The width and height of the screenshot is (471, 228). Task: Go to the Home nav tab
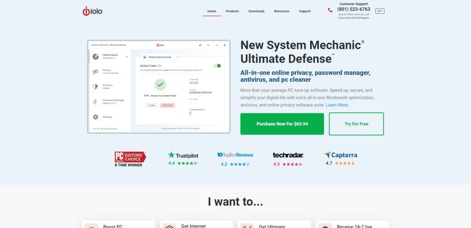(x=212, y=11)
